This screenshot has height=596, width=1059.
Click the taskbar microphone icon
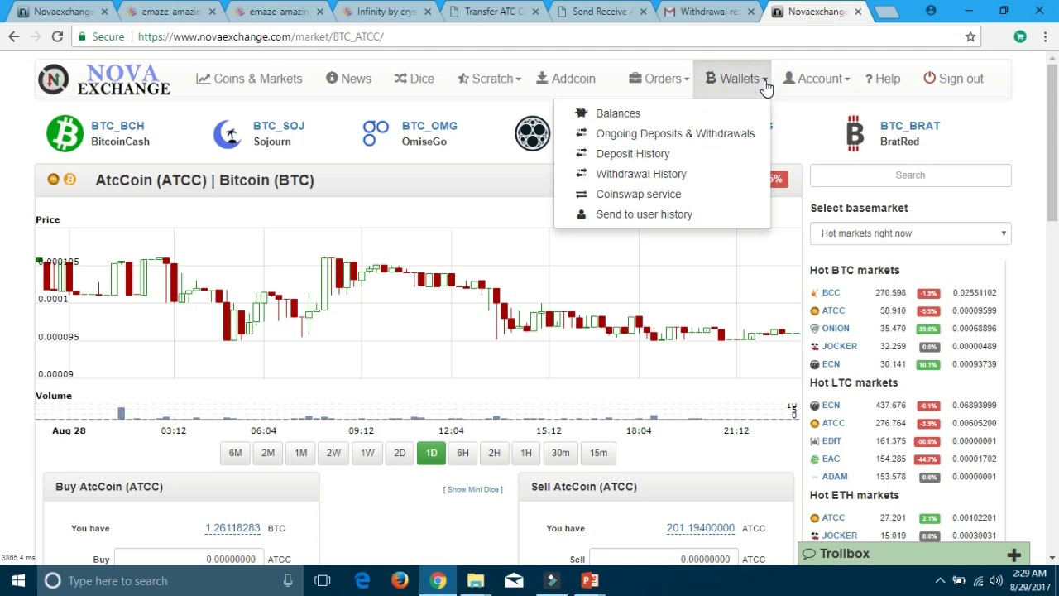click(288, 580)
